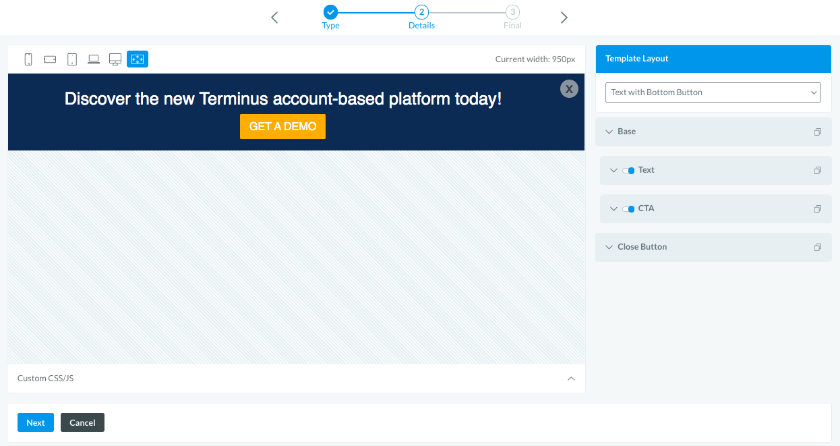Go to the Details step
The image size is (840, 446).
click(421, 18)
